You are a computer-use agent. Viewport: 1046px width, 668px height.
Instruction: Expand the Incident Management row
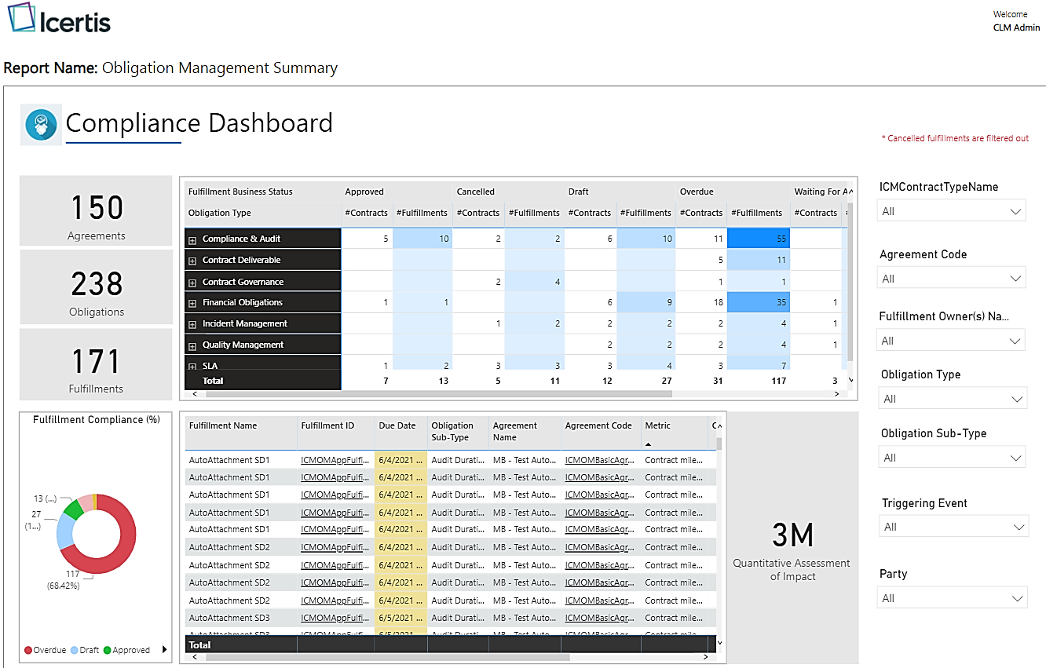192,324
